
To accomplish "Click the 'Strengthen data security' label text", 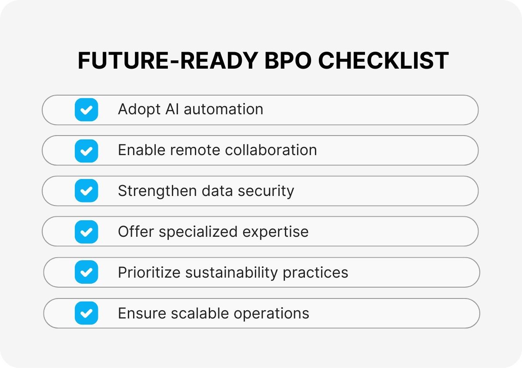I will tap(206, 191).
